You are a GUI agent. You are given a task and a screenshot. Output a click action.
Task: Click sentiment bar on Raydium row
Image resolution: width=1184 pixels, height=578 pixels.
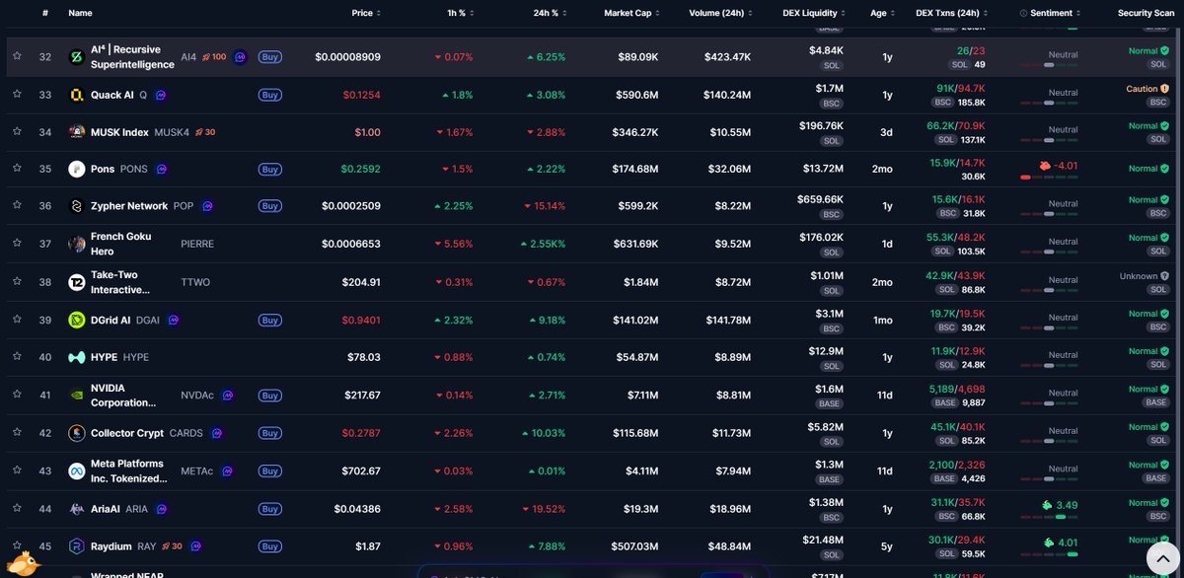click(x=1051, y=554)
